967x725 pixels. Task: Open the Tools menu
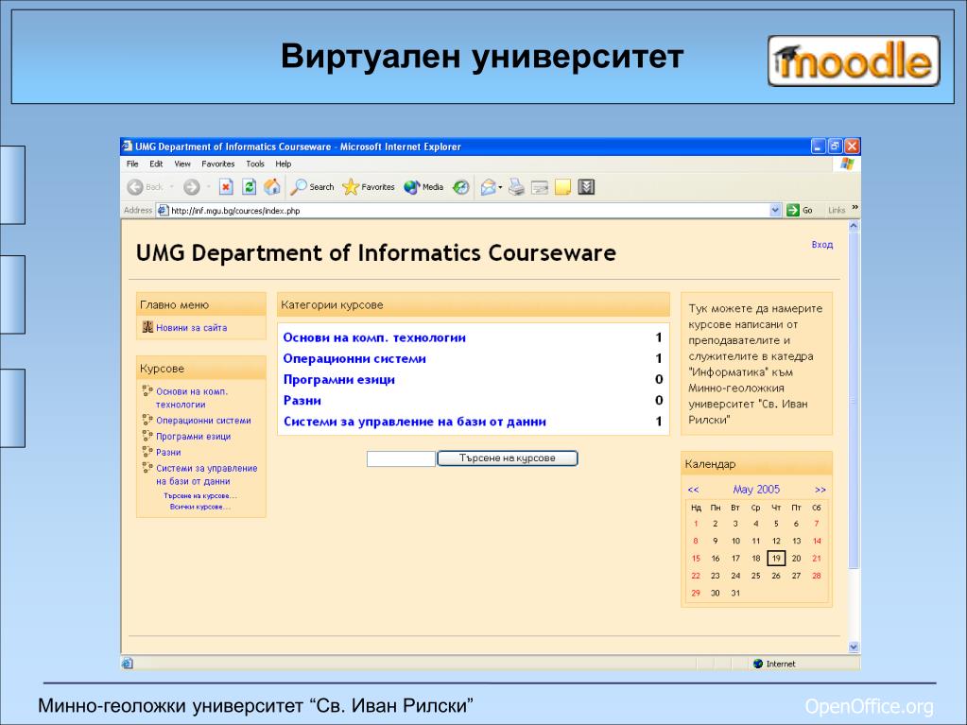point(254,164)
